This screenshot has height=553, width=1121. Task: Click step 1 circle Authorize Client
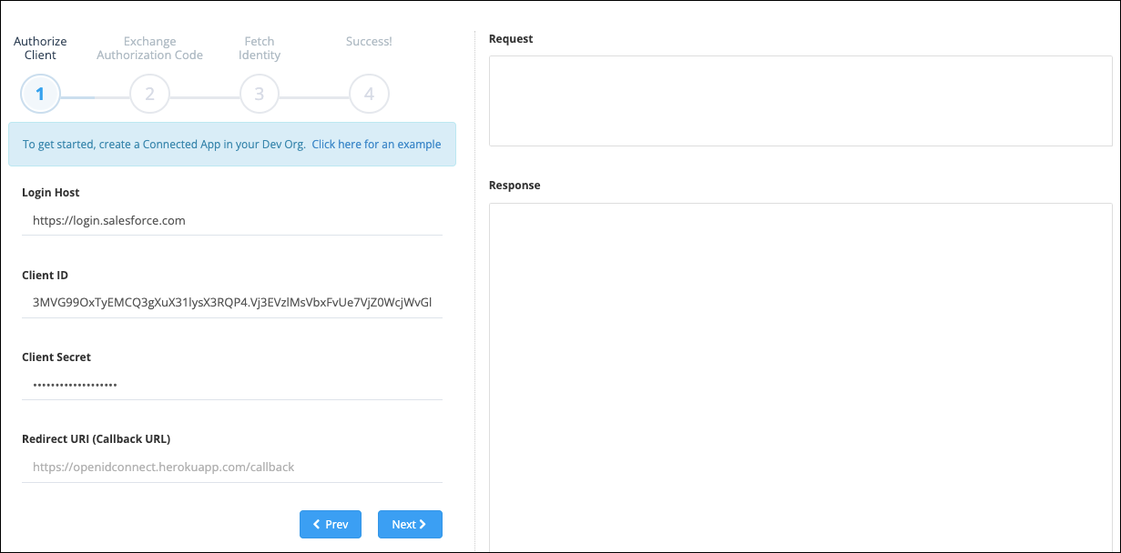(x=40, y=94)
